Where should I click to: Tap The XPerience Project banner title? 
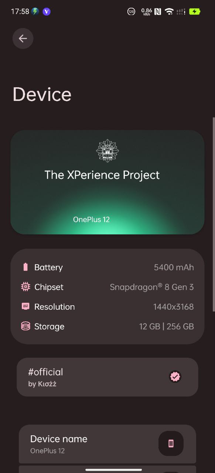[x=102, y=175]
